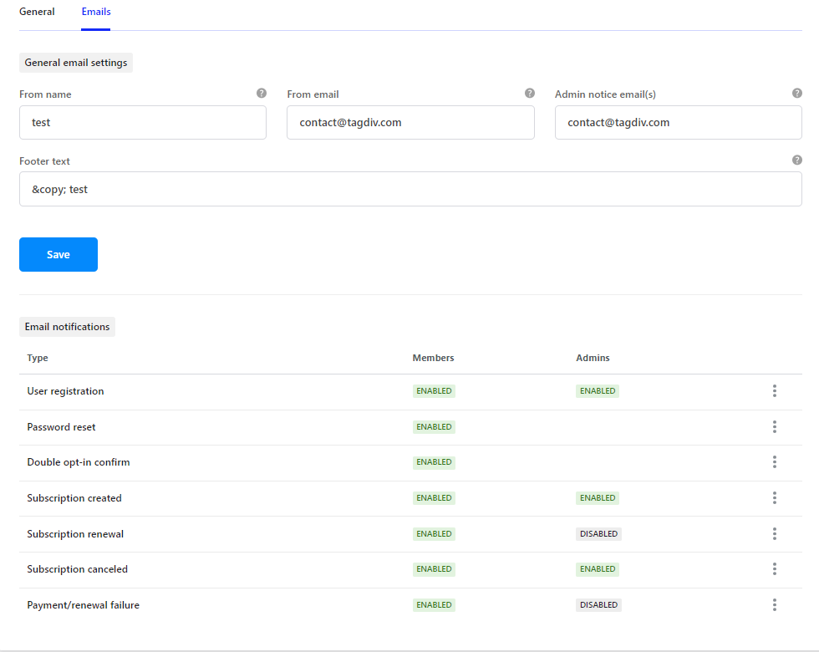Image resolution: width=819 pixels, height=652 pixels.
Task: Click the From name input field
Action: 143,122
